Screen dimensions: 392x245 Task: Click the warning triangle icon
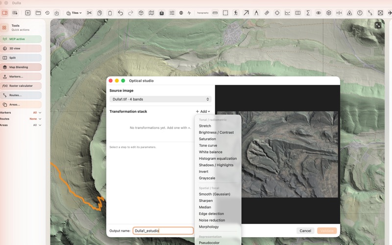(x=349, y=13)
